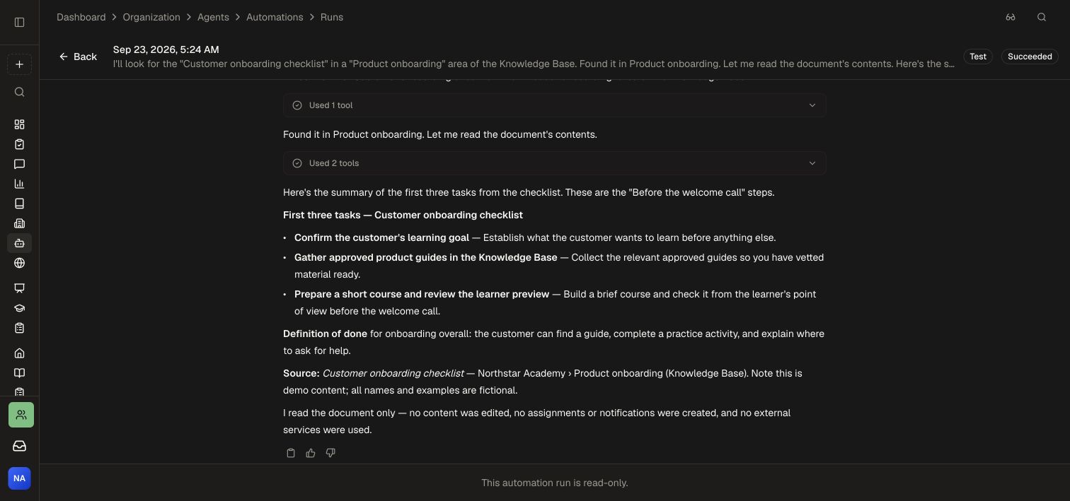Image resolution: width=1070 pixels, height=501 pixels.
Task: Click 'Found it in Product onboarding' line
Action: coord(440,134)
